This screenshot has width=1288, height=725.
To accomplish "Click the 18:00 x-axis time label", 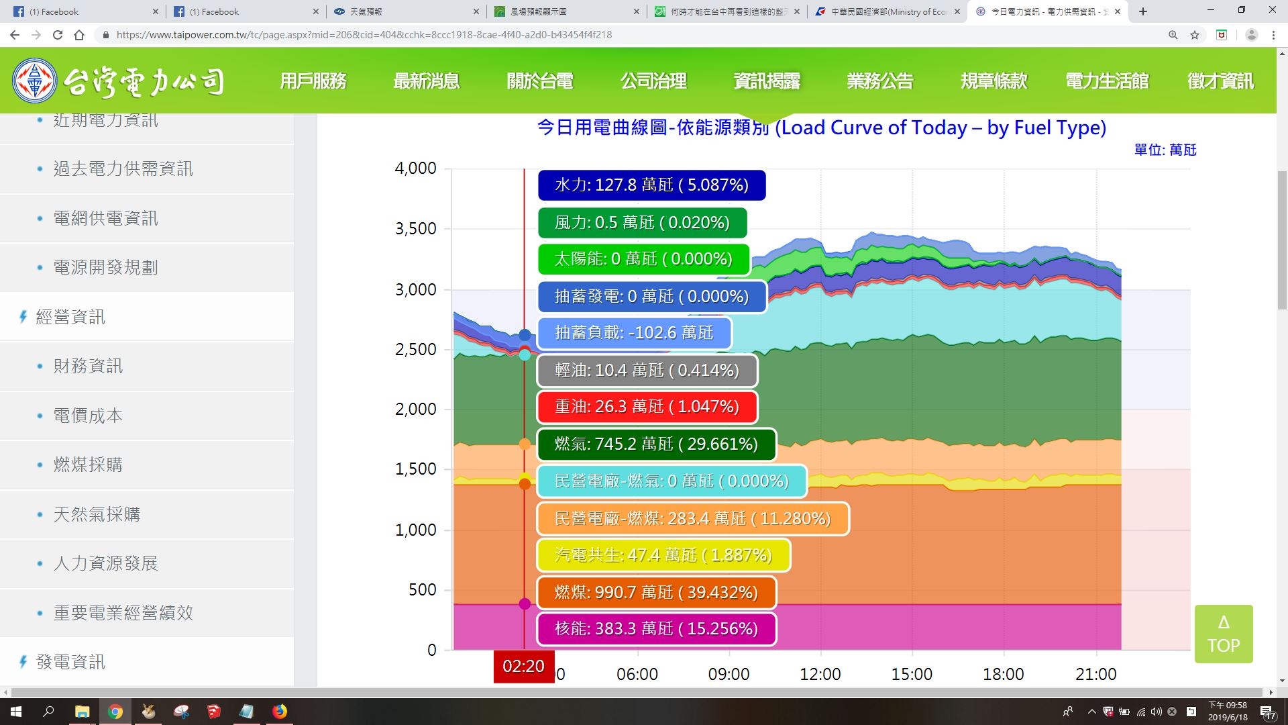I will pos(1004,674).
